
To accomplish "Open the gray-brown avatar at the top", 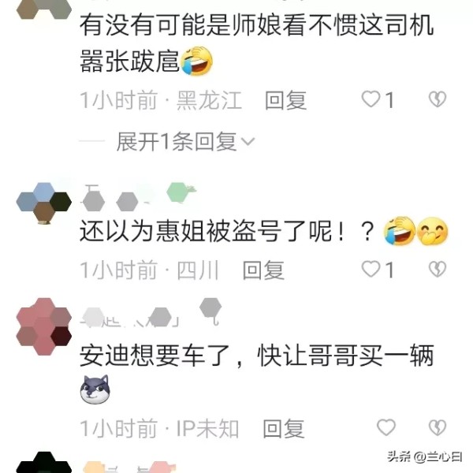I will (43, 9).
